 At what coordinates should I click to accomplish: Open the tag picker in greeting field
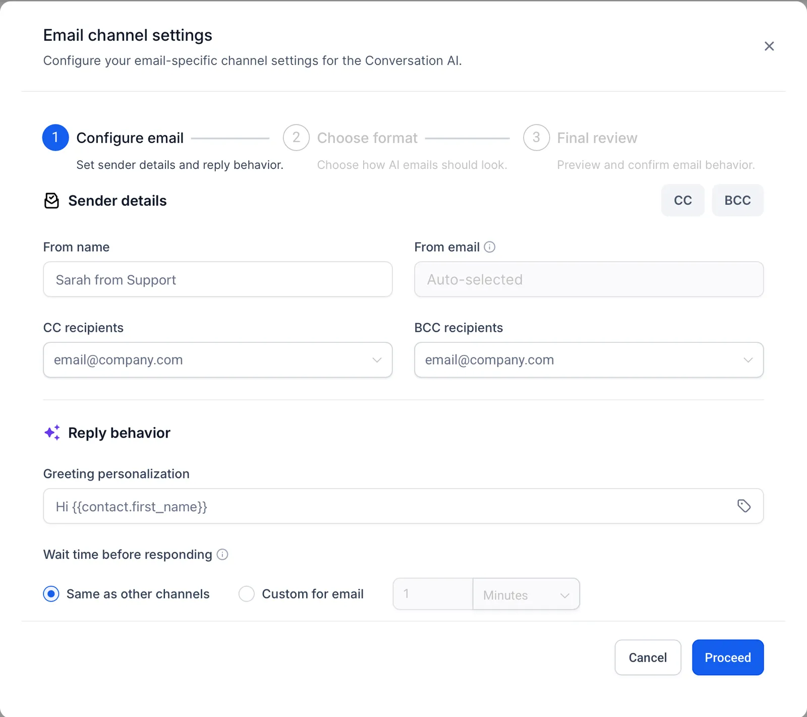point(743,506)
